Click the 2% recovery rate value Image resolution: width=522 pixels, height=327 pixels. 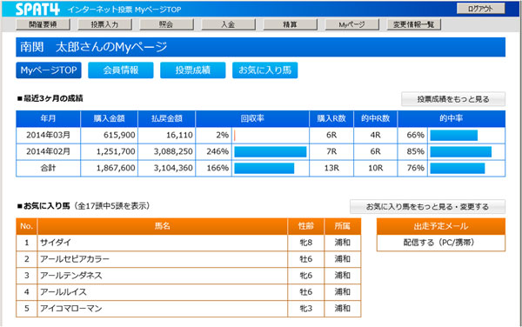222,135
